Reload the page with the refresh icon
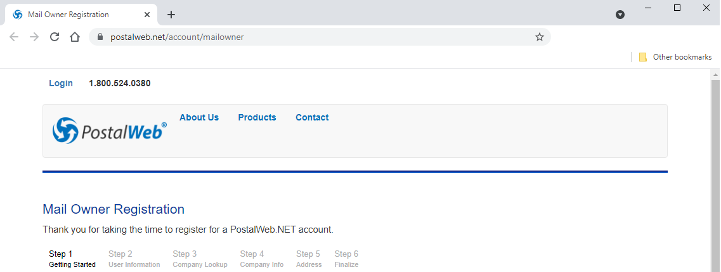Viewport: 721px width, 272px height. (55, 37)
